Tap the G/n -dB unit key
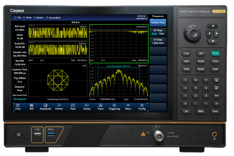Viewport: 234px width, 156px height. click(x=216, y=80)
